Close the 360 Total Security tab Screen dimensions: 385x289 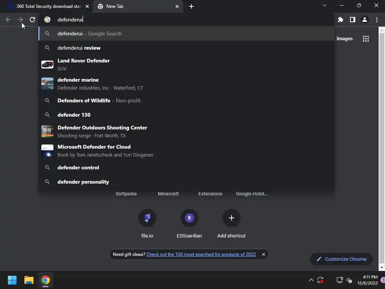coord(87,6)
